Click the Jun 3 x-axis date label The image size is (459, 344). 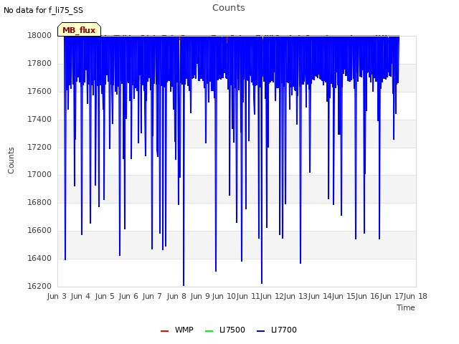pos(57,296)
